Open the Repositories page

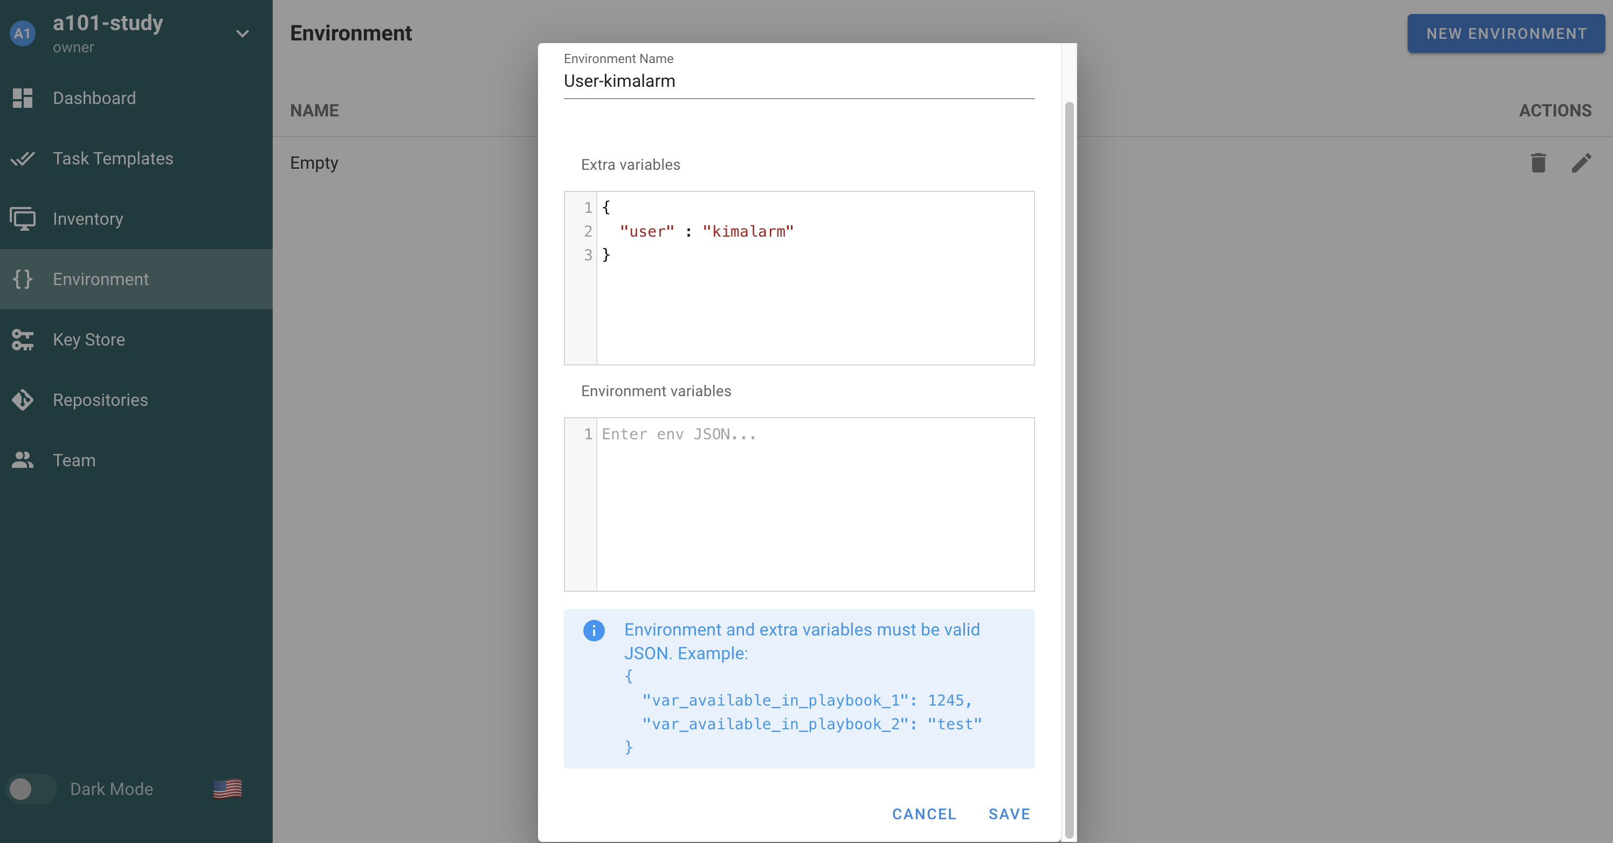pyautogui.click(x=136, y=400)
